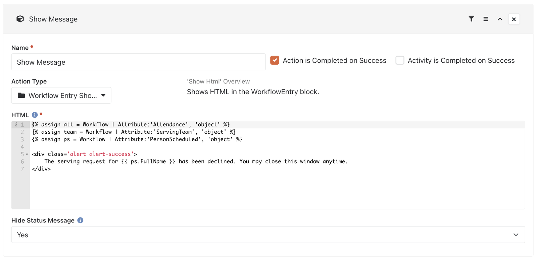Click the closing </div> line
The width and height of the screenshot is (537, 258).
pos(41,169)
